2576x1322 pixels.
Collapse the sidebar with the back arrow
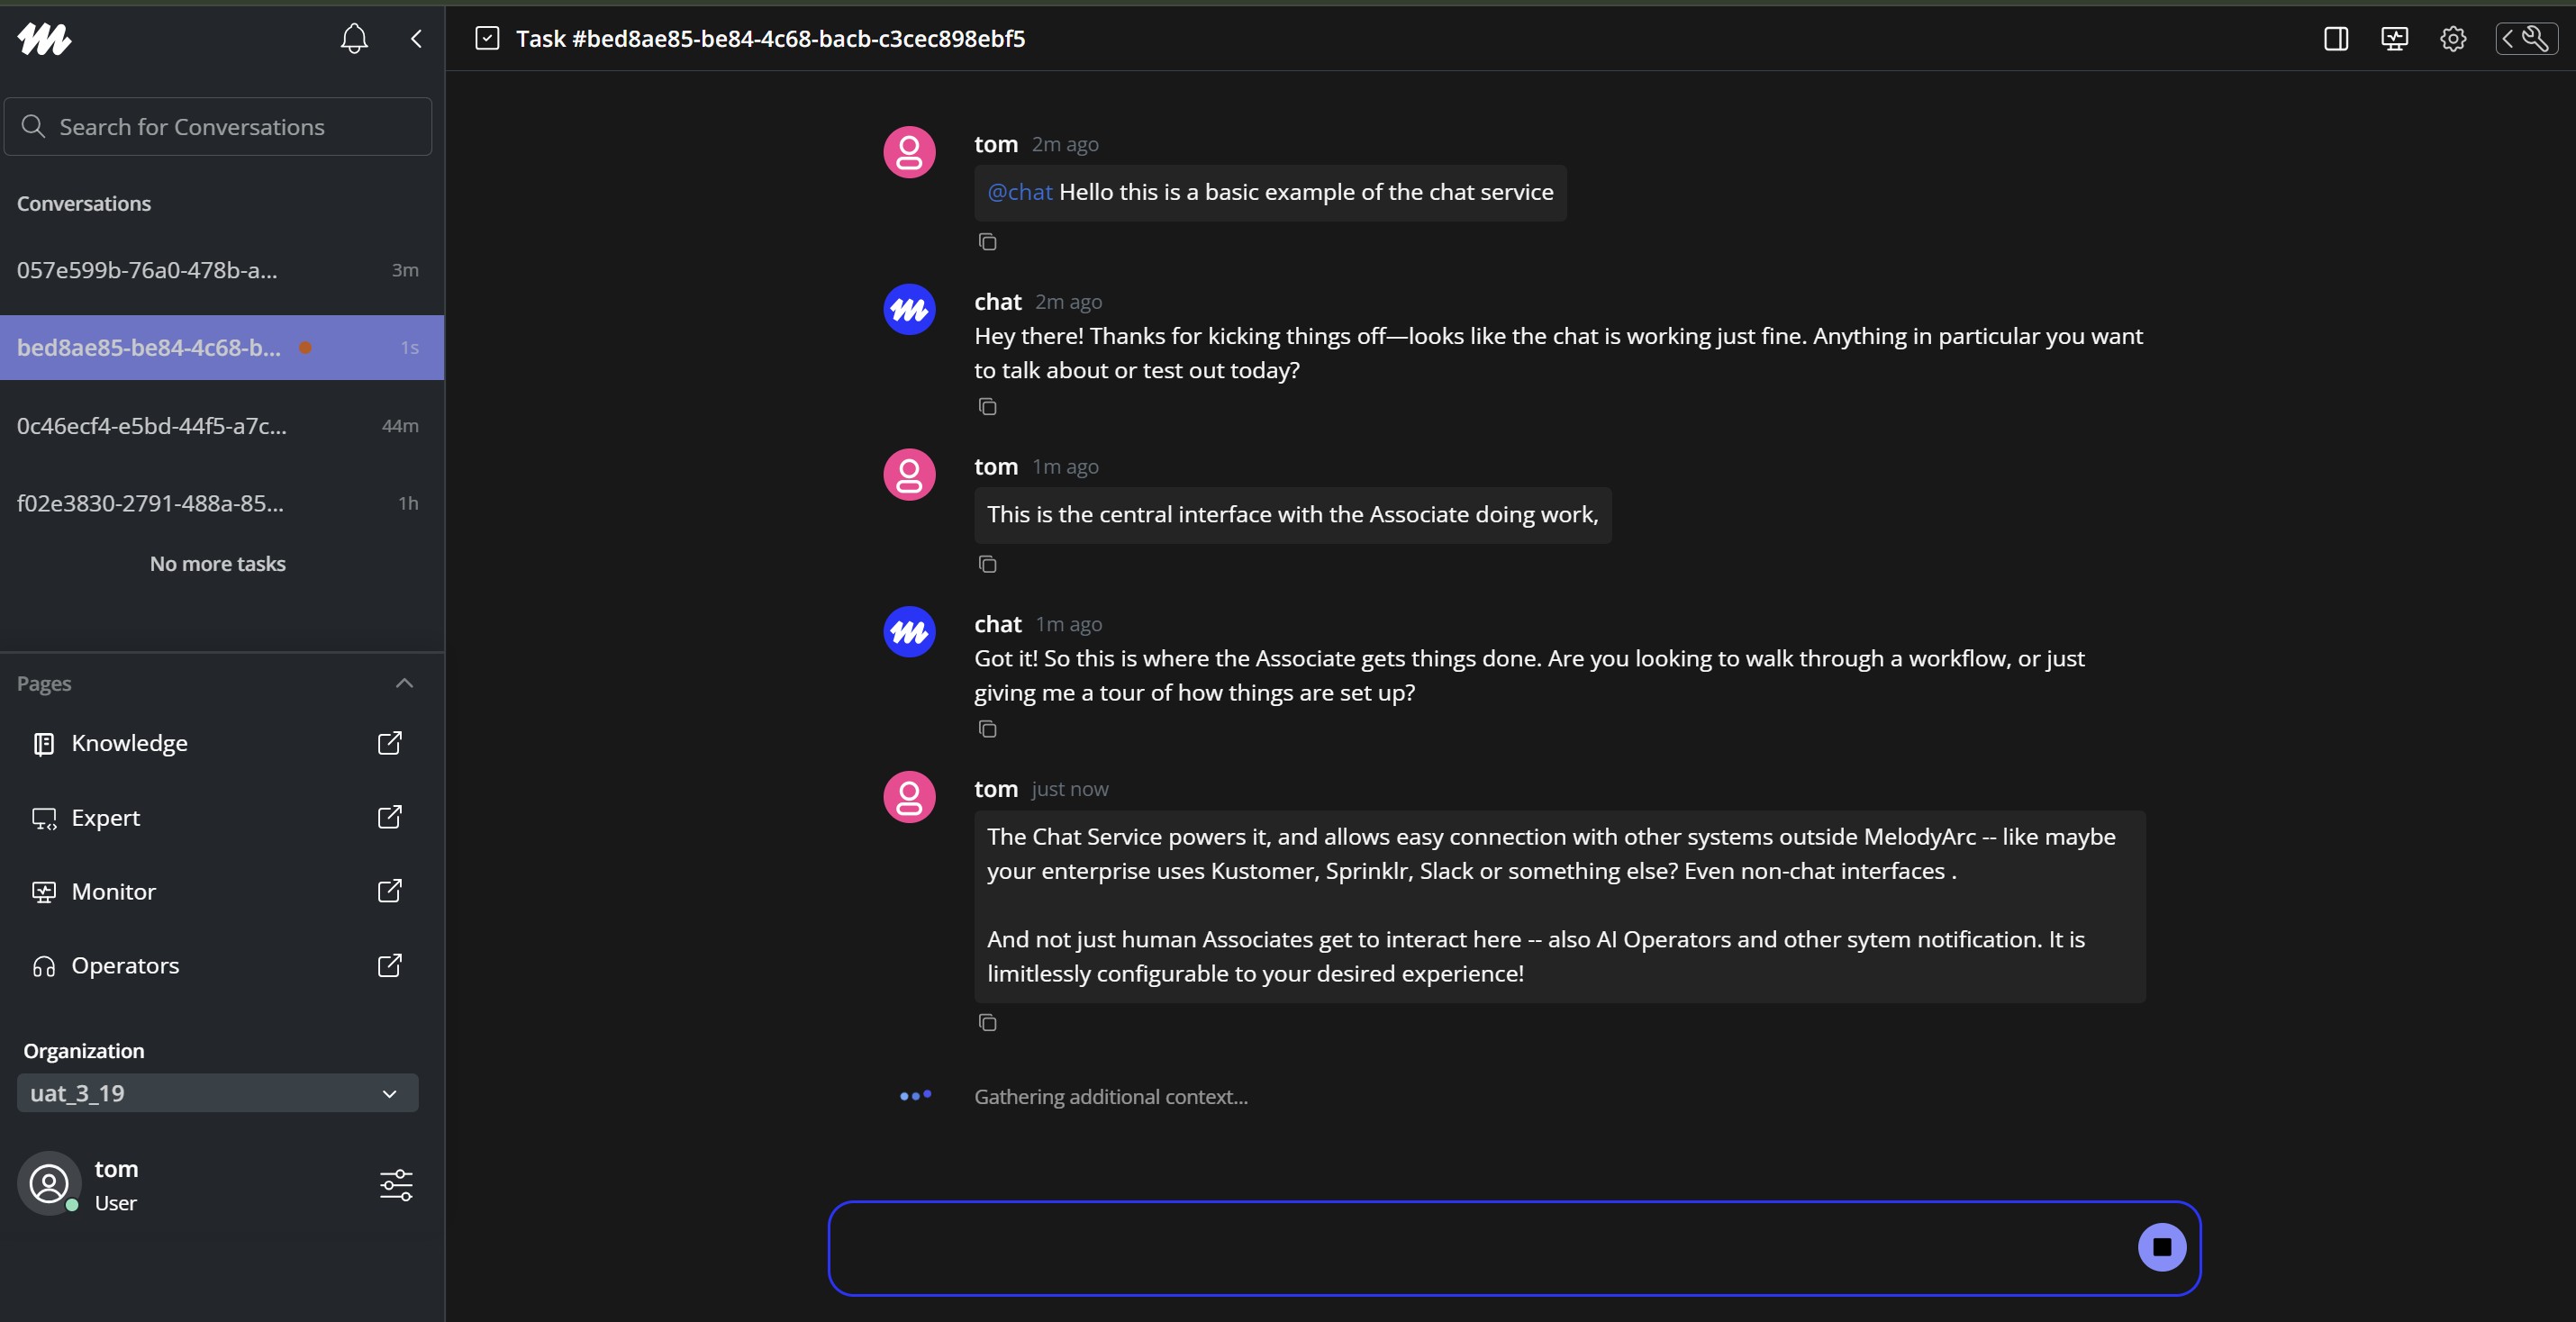point(416,39)
